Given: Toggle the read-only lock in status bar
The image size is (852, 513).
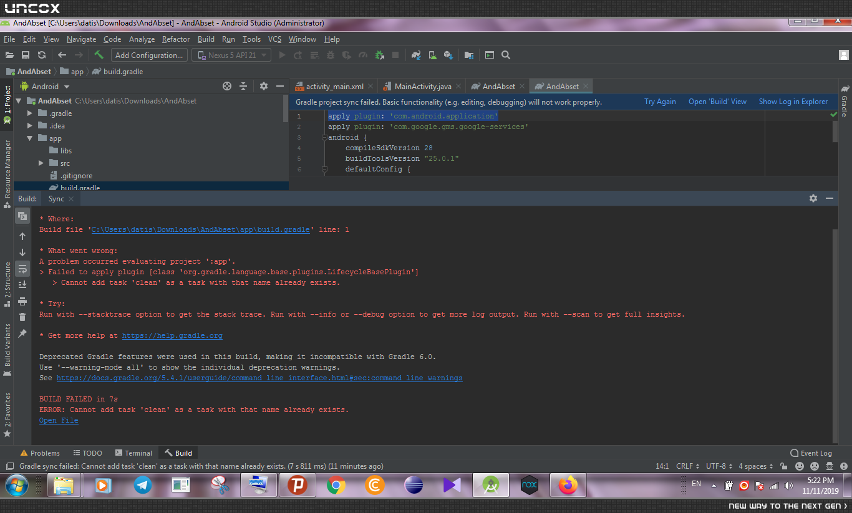Looking at the screenshot, I should click(x=785, y=466).
